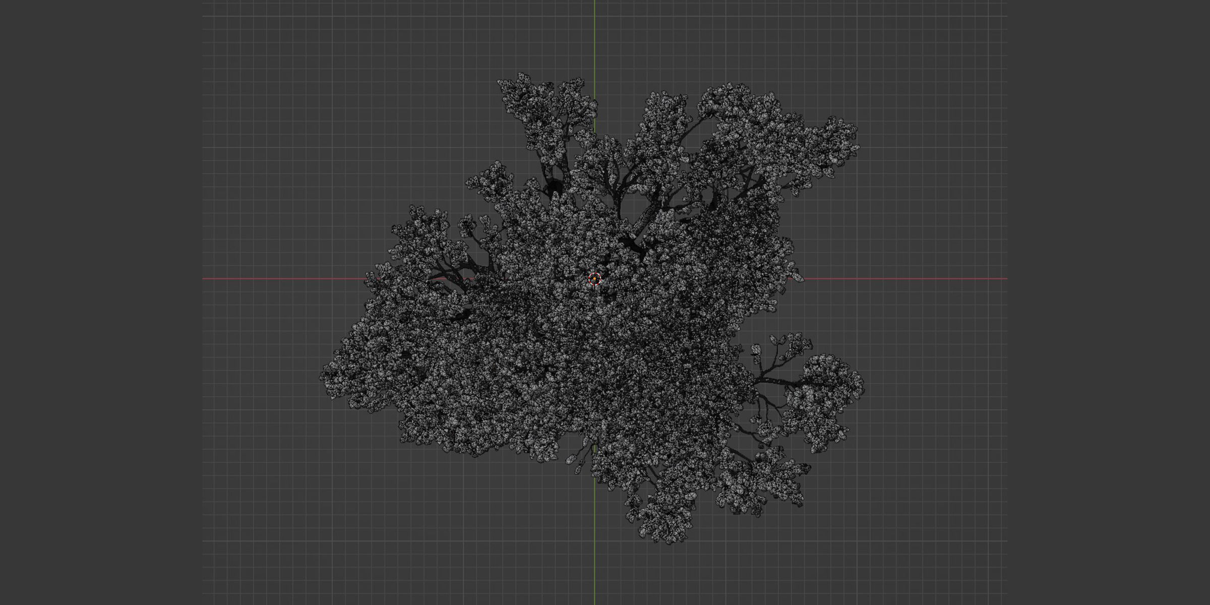Click the 3D cursor at the origin

[x=594, y=279]
